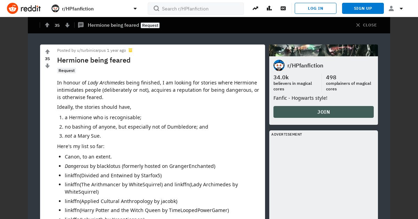
Task: Upvote the post beside the title
Action: tap(47, 52)
